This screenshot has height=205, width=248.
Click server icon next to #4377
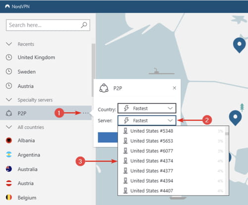[125, 171]
